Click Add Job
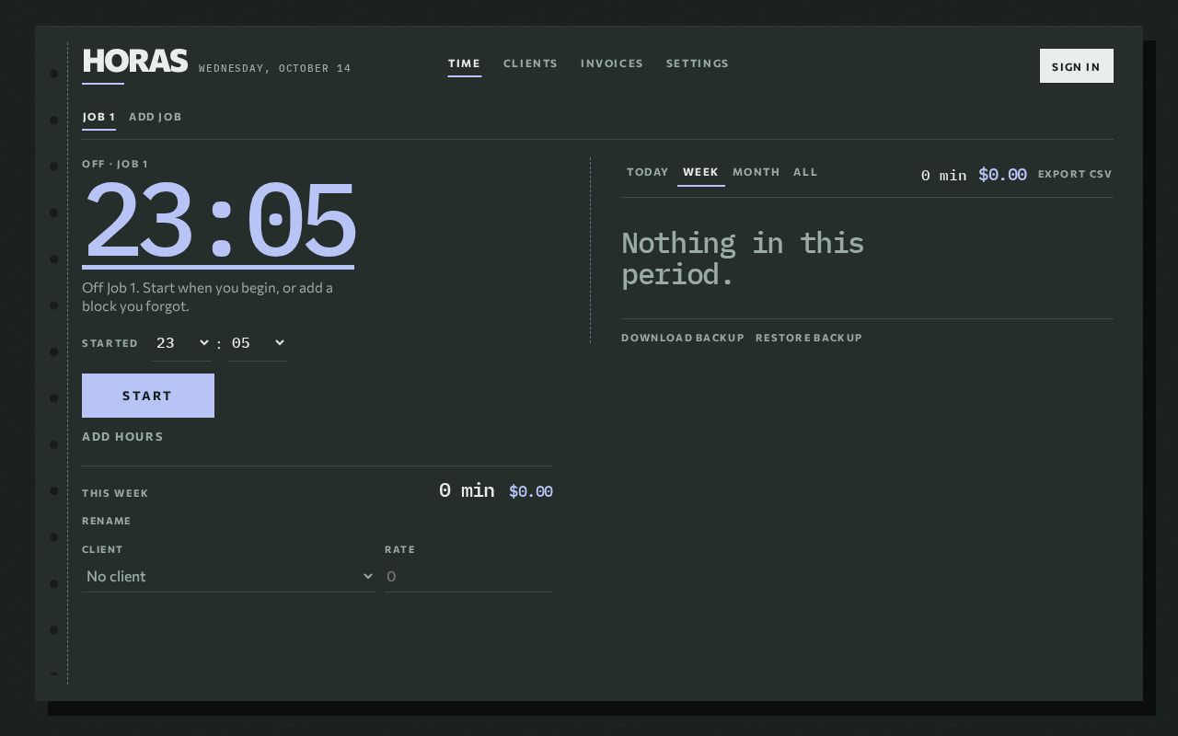The height and width of the screenshot is (736, 1178). coord(156,117)
